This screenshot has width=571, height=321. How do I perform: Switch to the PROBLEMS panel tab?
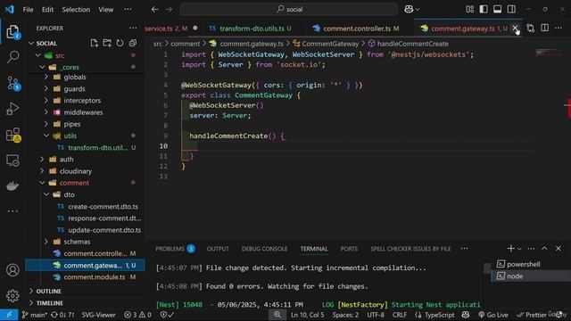[x=175, y=249]
